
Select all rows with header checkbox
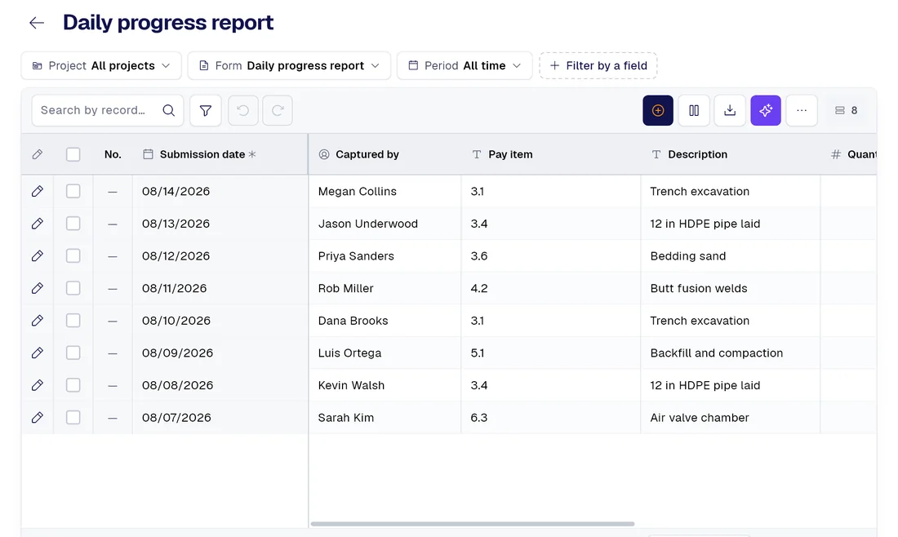coord(73,154)
